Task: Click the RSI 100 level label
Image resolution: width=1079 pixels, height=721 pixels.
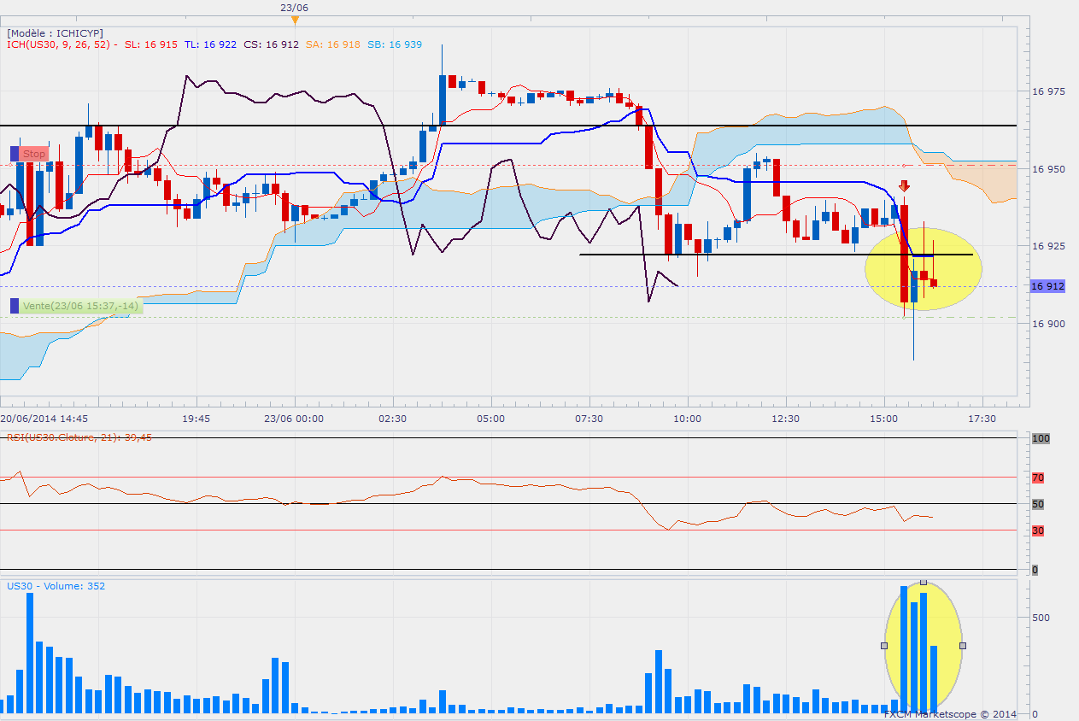Action: pyautogui.click(x=1041, y=438)
